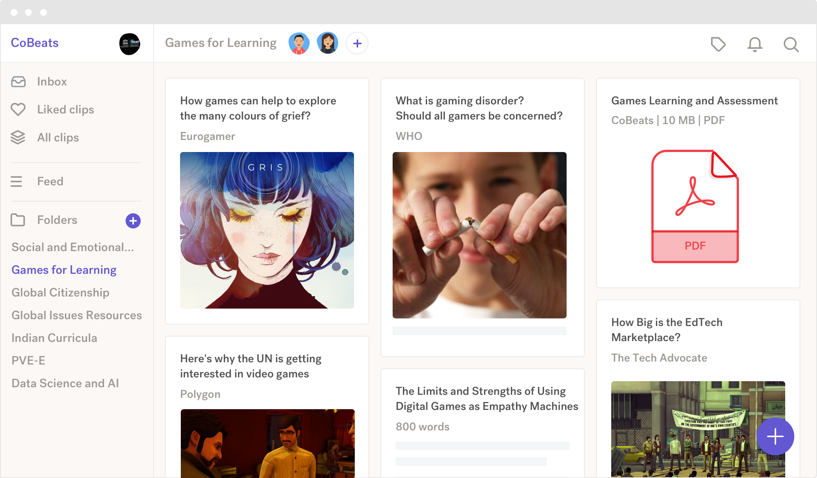Open the account profile avatar
The image size is (817, 478).
click(x=130, y=44)
